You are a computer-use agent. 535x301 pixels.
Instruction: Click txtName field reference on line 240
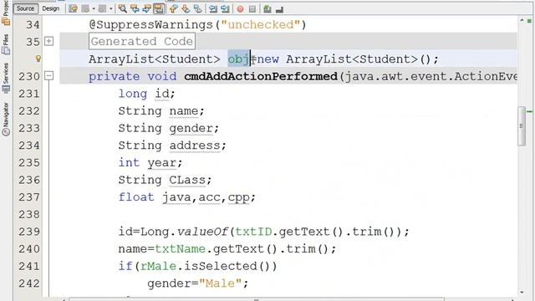click(x=181, y=249)
